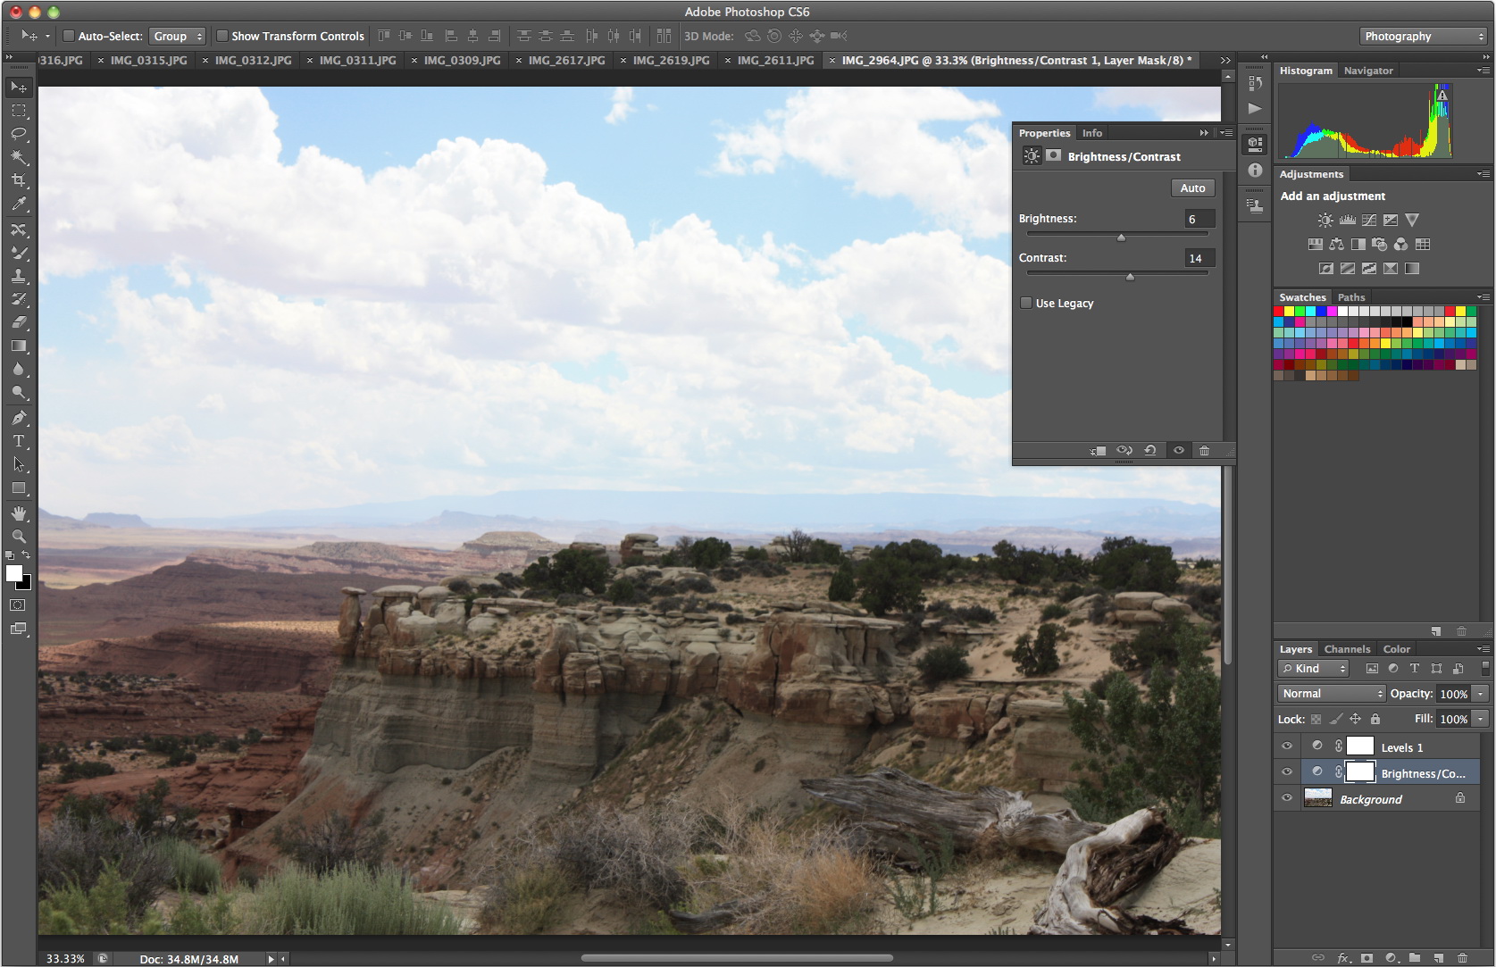Click the Auto button in Properties

(x=1192, y=188)
